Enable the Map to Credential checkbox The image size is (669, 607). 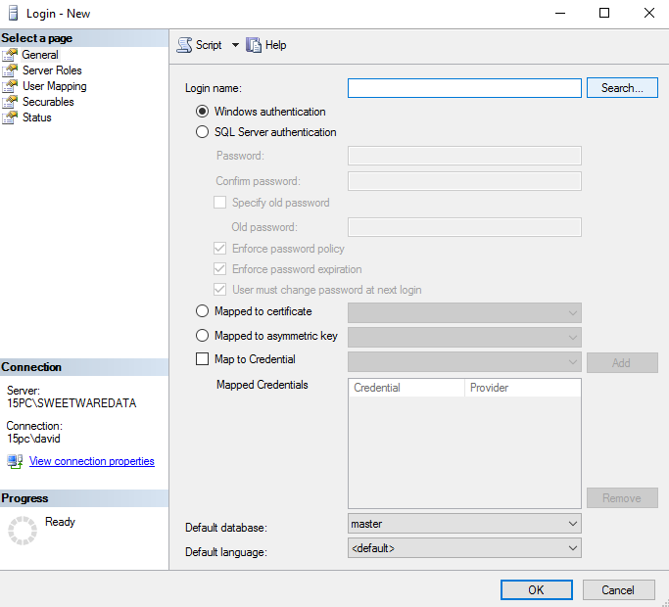[x=202, y=359]
